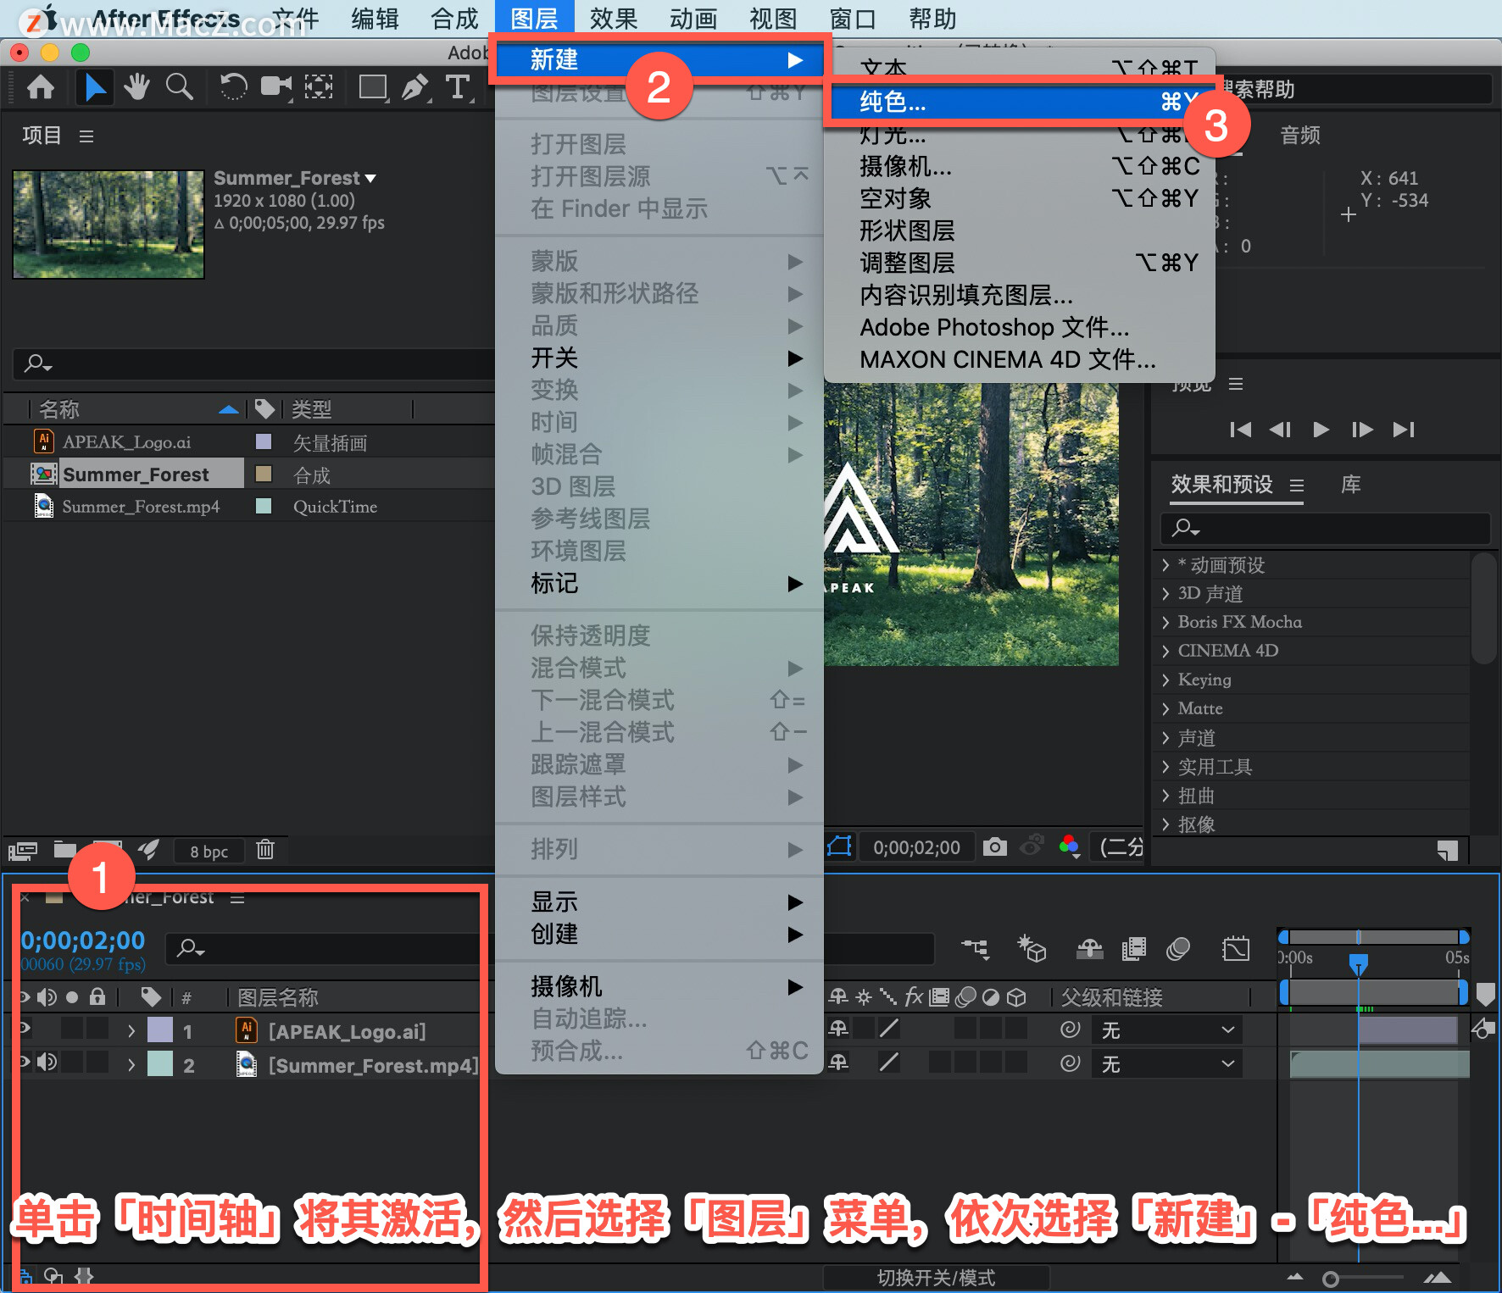1502x1293 pixels.
Task: Click 切换开关/模式 button in timeline
Action: 936,1277
